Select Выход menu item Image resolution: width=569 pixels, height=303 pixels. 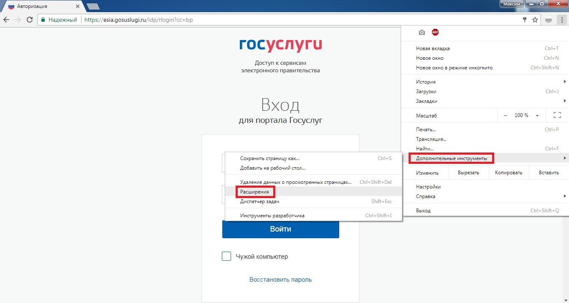[485, 211]
